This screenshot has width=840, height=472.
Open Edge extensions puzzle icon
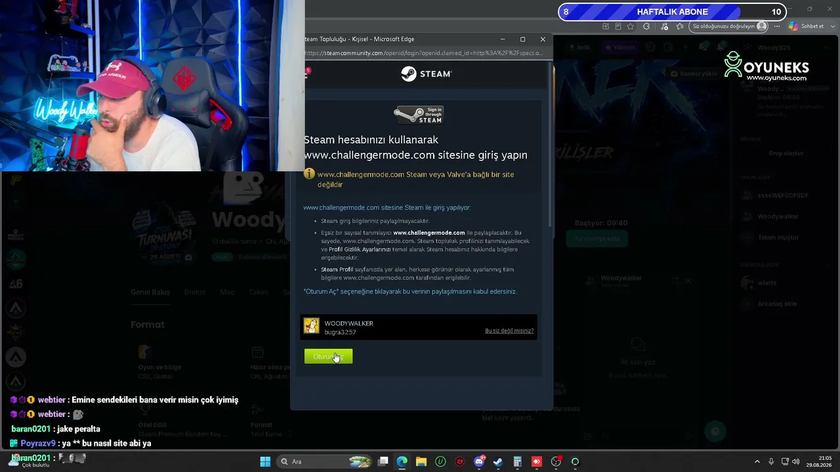(x=646, y=26)
